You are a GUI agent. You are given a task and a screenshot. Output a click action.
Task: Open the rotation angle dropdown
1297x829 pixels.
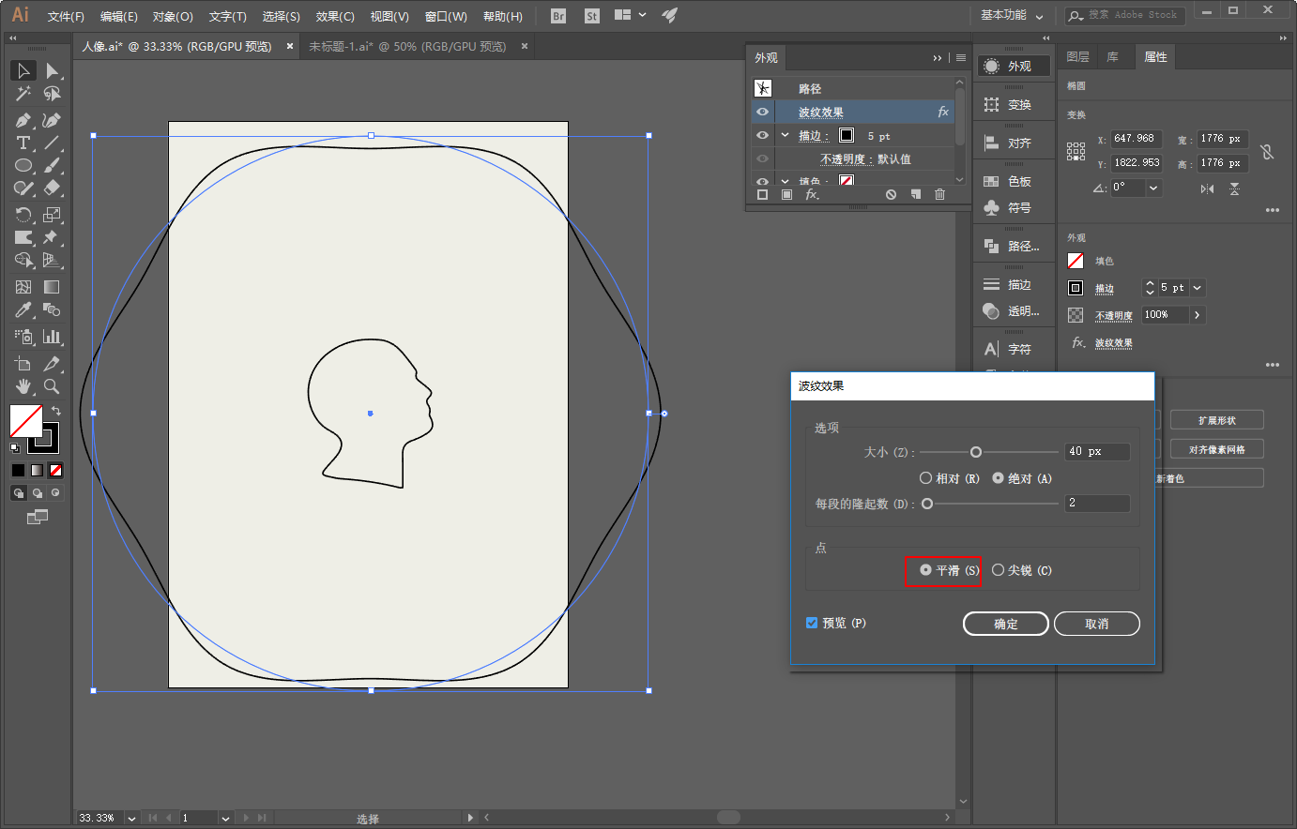coord(1153,188)
